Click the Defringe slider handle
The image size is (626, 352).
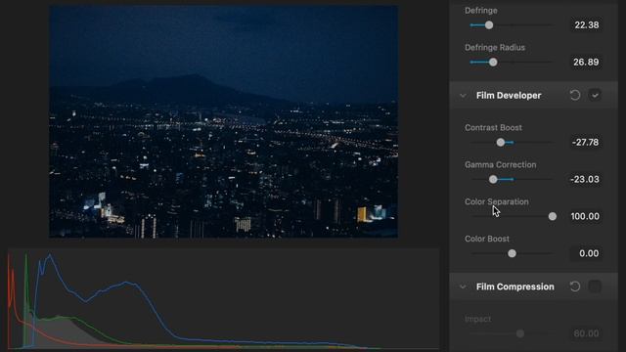(x=489, y=25)
